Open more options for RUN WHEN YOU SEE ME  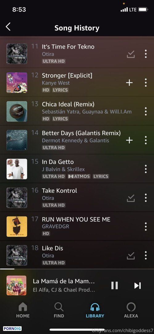146,226
